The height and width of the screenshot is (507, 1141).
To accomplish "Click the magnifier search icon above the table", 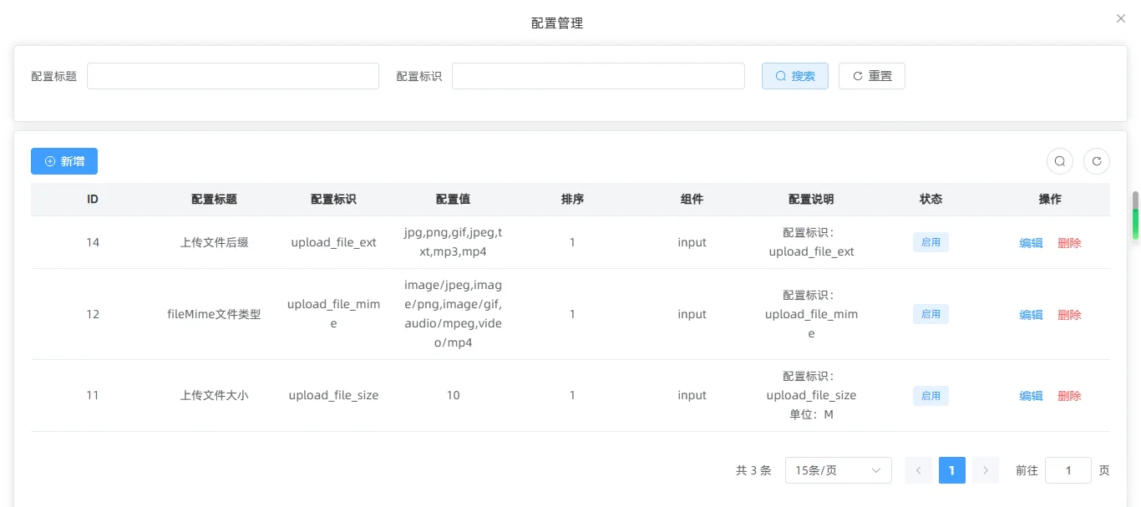I will click(1059, 160).
